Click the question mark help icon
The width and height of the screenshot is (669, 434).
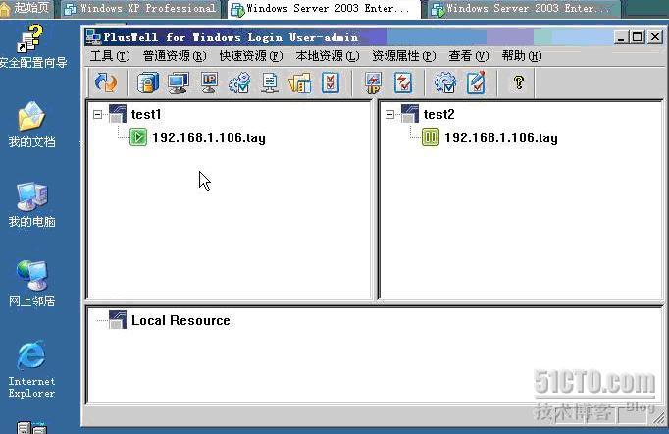[518, 82]
